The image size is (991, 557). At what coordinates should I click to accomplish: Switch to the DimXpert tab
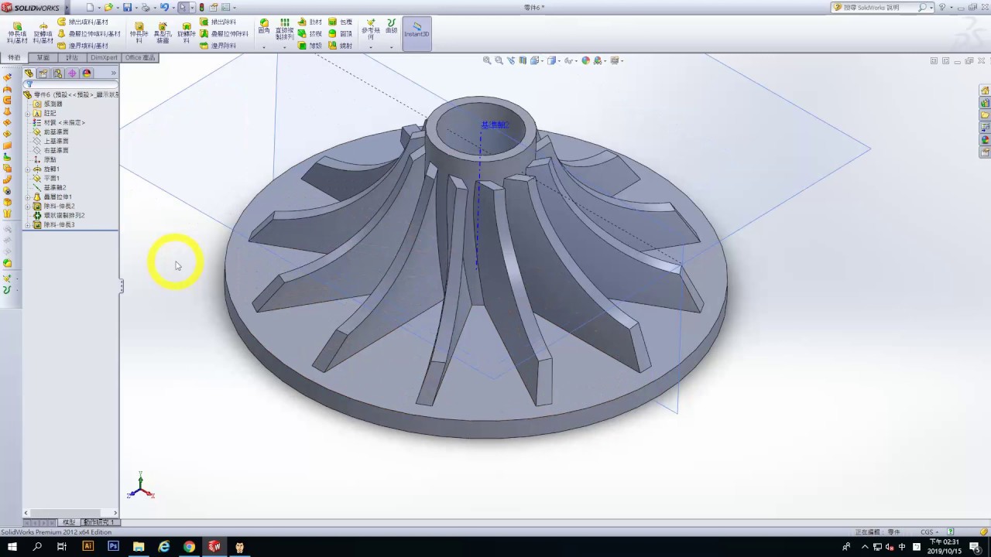(105, 57)
